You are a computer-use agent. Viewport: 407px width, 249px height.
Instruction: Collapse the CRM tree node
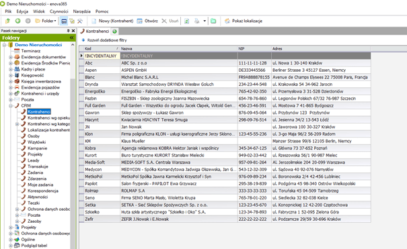11,105
